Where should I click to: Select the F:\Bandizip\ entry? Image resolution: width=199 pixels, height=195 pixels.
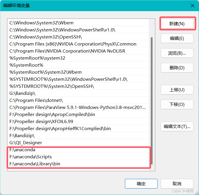[78, 136]
